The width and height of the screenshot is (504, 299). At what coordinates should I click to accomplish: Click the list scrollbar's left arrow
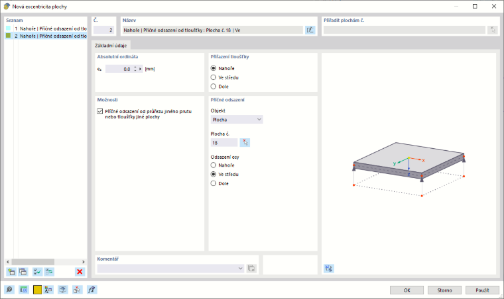click(x=8, y=262)
